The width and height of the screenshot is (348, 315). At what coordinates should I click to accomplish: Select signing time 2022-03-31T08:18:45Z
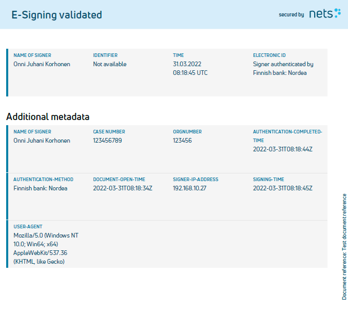tap(282, 188)
